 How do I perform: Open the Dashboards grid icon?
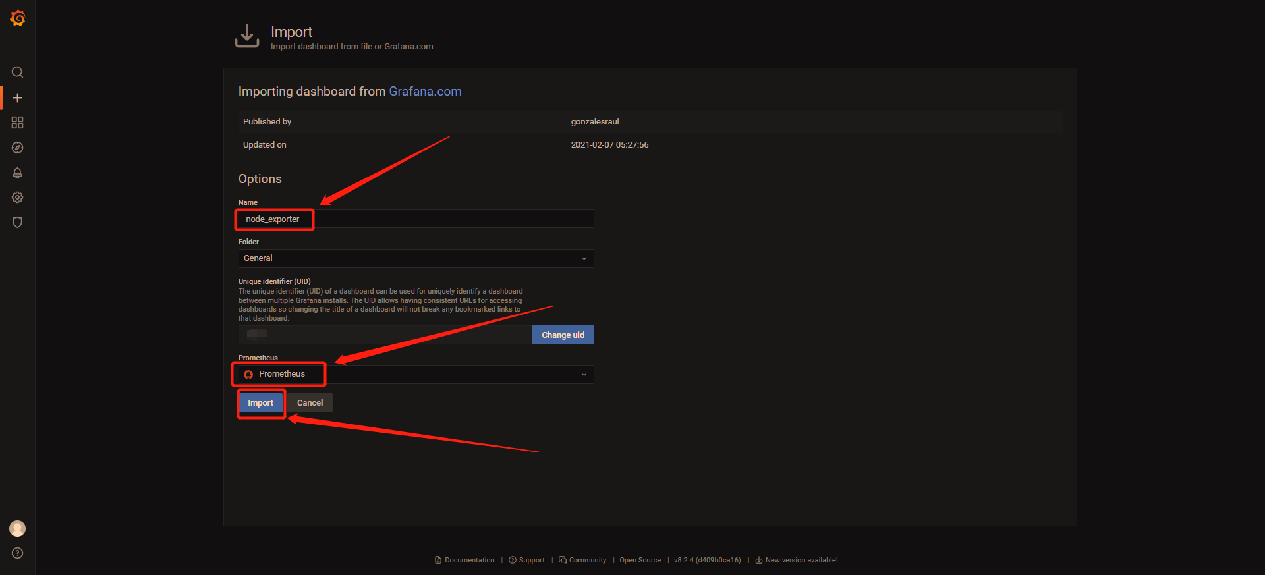coord(18,123)
